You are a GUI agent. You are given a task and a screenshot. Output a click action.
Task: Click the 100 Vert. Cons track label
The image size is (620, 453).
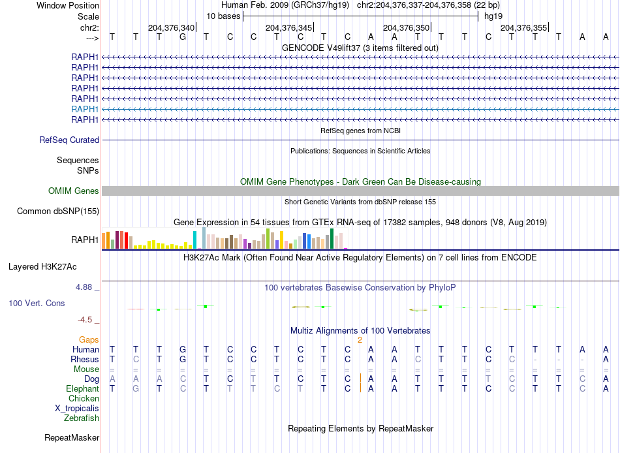click(37, 303)
